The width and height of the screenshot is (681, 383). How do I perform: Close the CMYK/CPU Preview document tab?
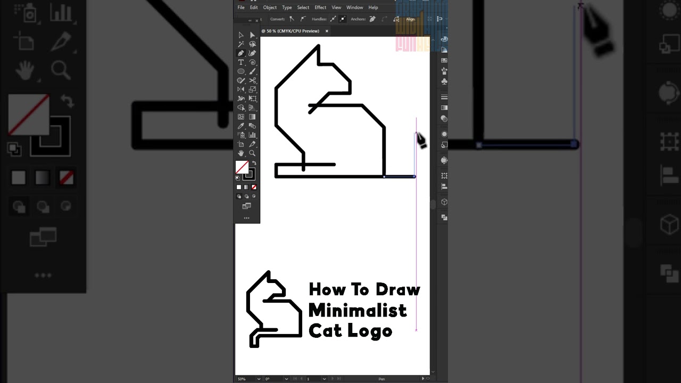tap(327, 31)
